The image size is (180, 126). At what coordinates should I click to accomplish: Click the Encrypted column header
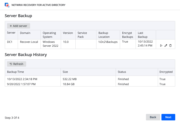click(x=166, y=72)
